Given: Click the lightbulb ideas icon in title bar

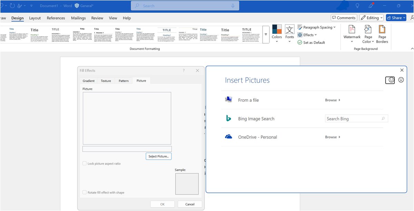Looking at the screenshot, I should (358, 6).
